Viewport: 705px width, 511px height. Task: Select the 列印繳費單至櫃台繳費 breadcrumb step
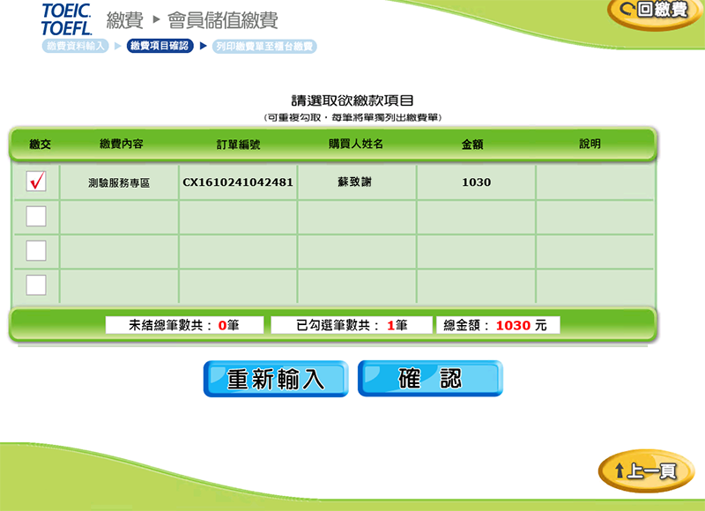(264, 46)
